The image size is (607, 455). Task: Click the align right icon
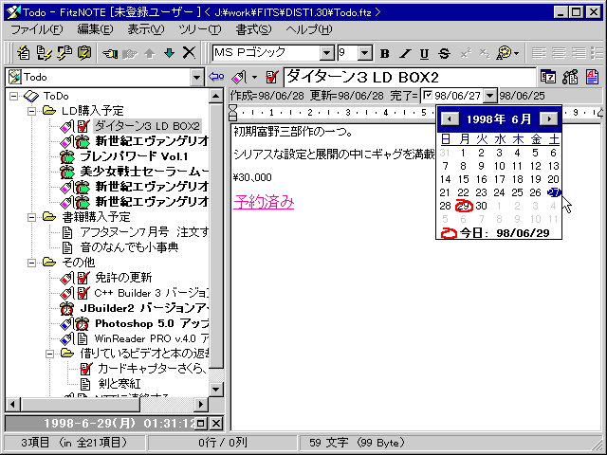(x=579, y=53)
